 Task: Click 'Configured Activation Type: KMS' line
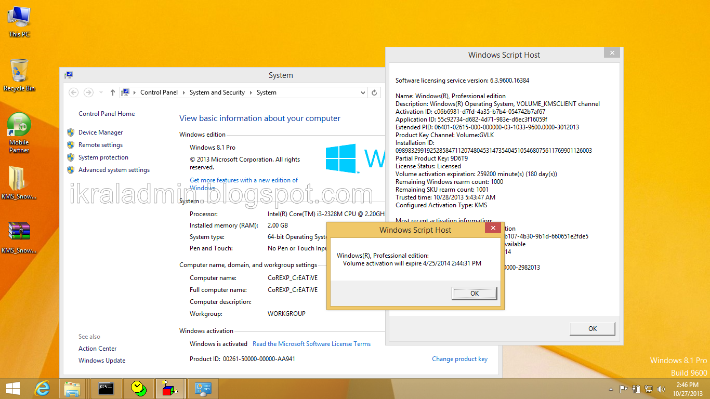point(441,205)
